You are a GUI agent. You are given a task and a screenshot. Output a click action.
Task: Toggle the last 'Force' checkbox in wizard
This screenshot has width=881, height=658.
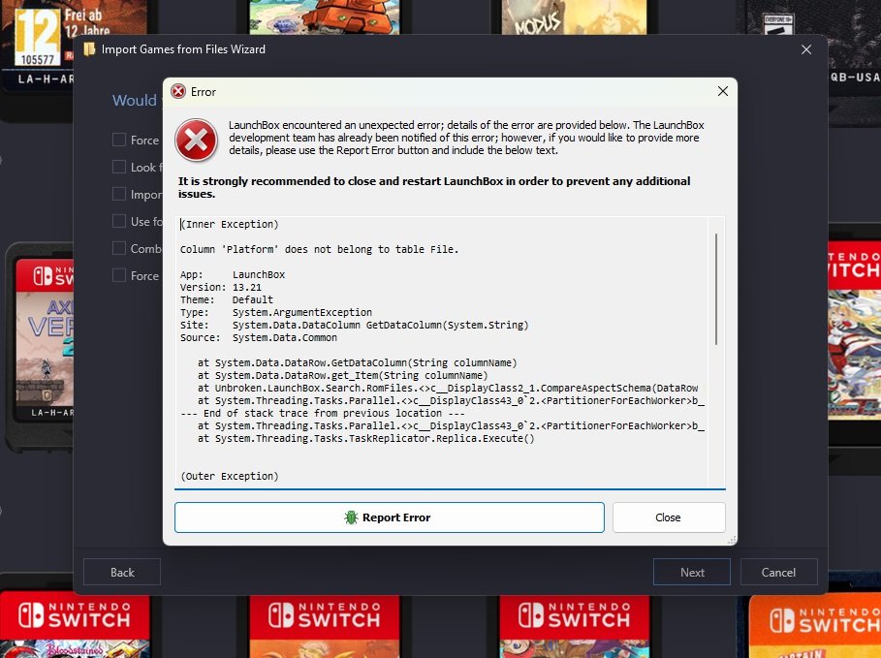click(x=119, y=275)
